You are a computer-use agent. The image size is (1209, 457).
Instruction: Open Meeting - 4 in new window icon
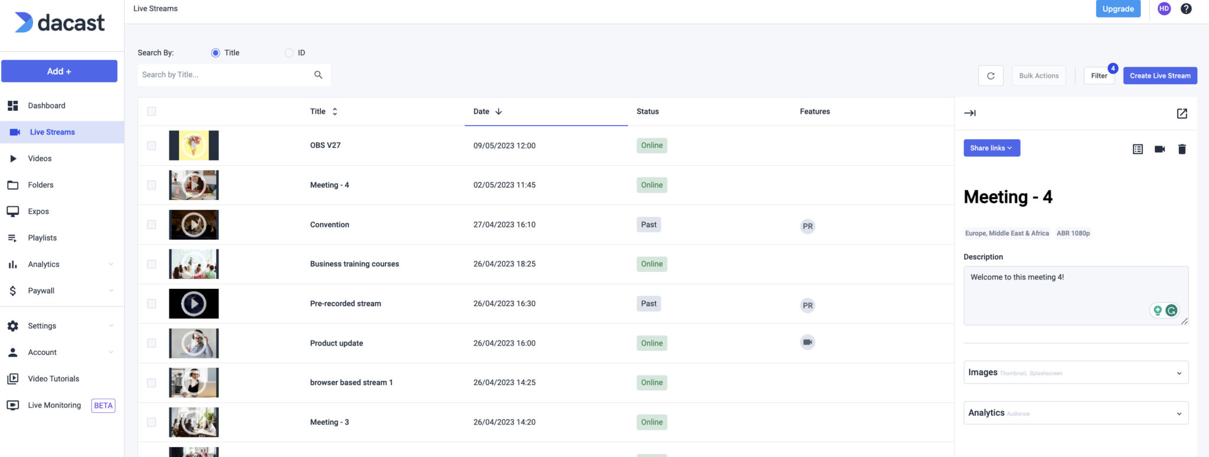point(1181,113)
